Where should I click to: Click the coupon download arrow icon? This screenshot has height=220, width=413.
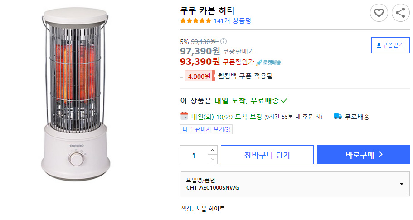coord(379,45)
